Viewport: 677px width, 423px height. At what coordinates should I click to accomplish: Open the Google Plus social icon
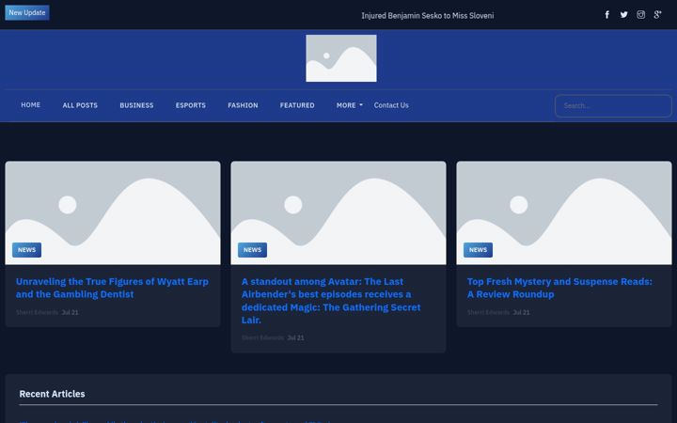(657, 15)
